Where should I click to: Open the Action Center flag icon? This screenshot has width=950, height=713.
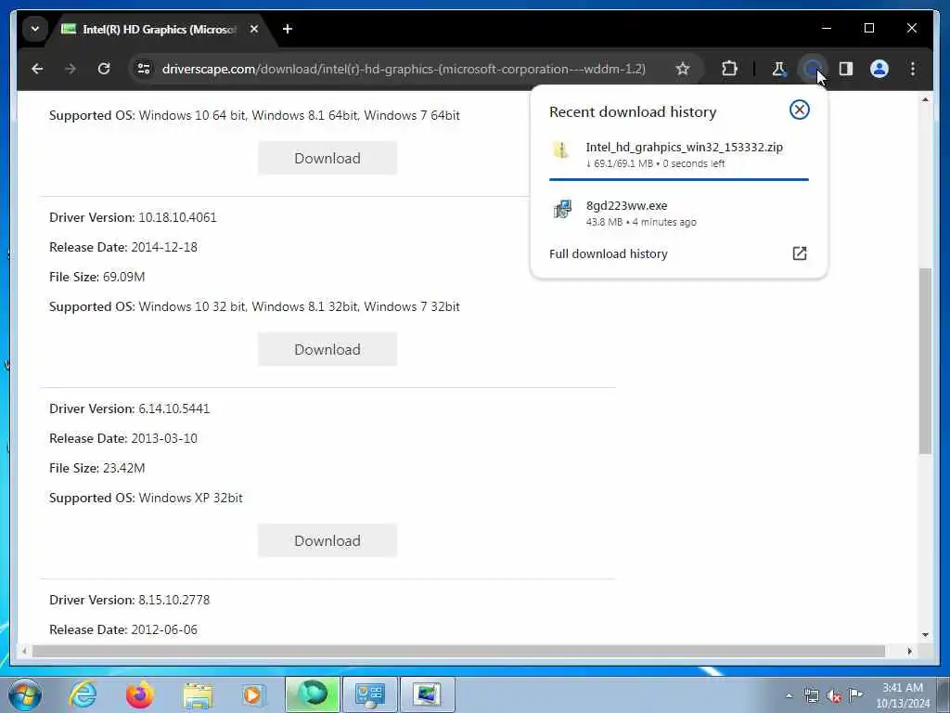pyautogui.click(x=856, y=694)
